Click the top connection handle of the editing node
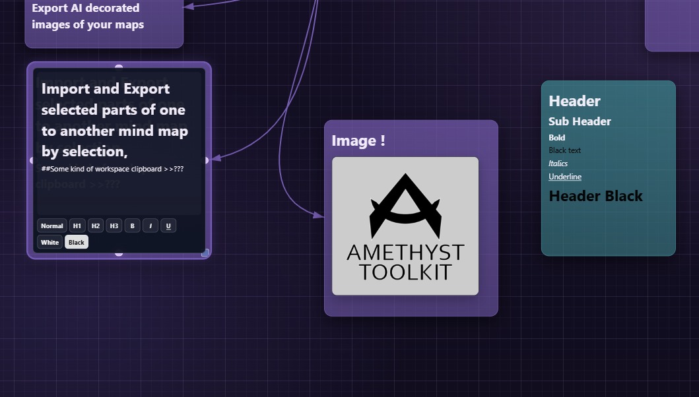699x397 pixels. (119, 67)
